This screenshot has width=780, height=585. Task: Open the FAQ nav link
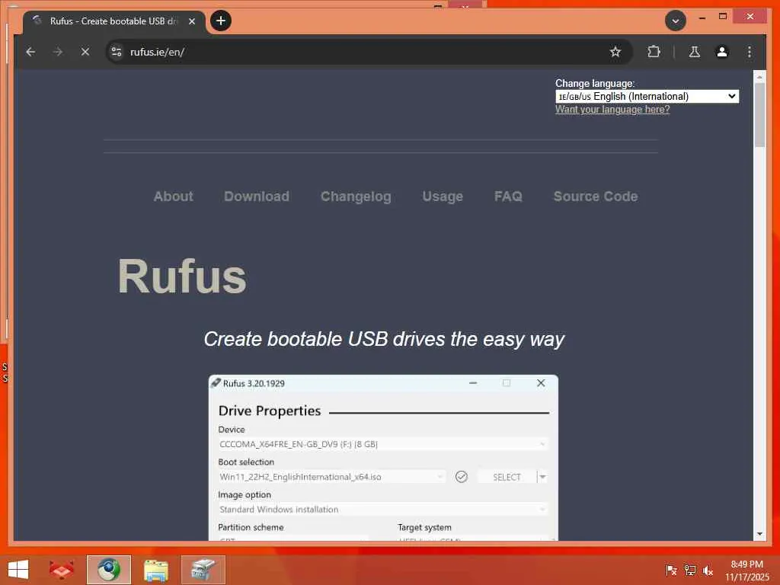pyautogui.click(x=508, y=197)
